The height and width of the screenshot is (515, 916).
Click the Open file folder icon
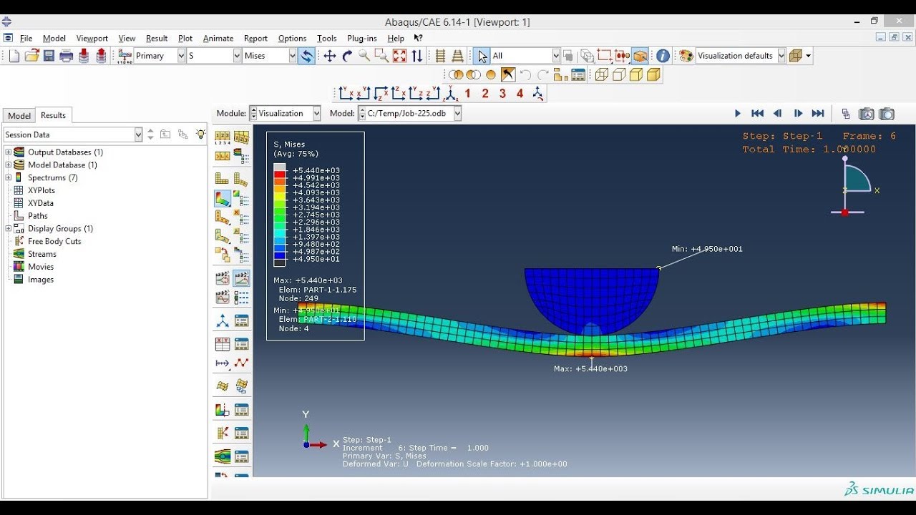click(31, 56)
